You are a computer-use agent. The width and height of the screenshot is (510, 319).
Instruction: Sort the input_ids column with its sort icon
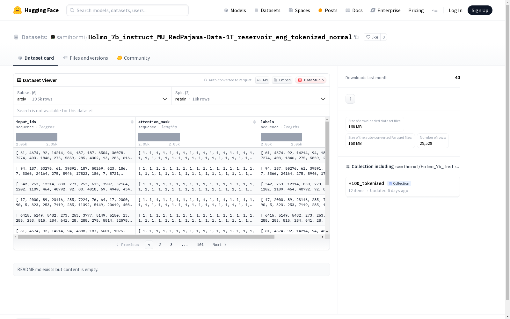point(132,122)
